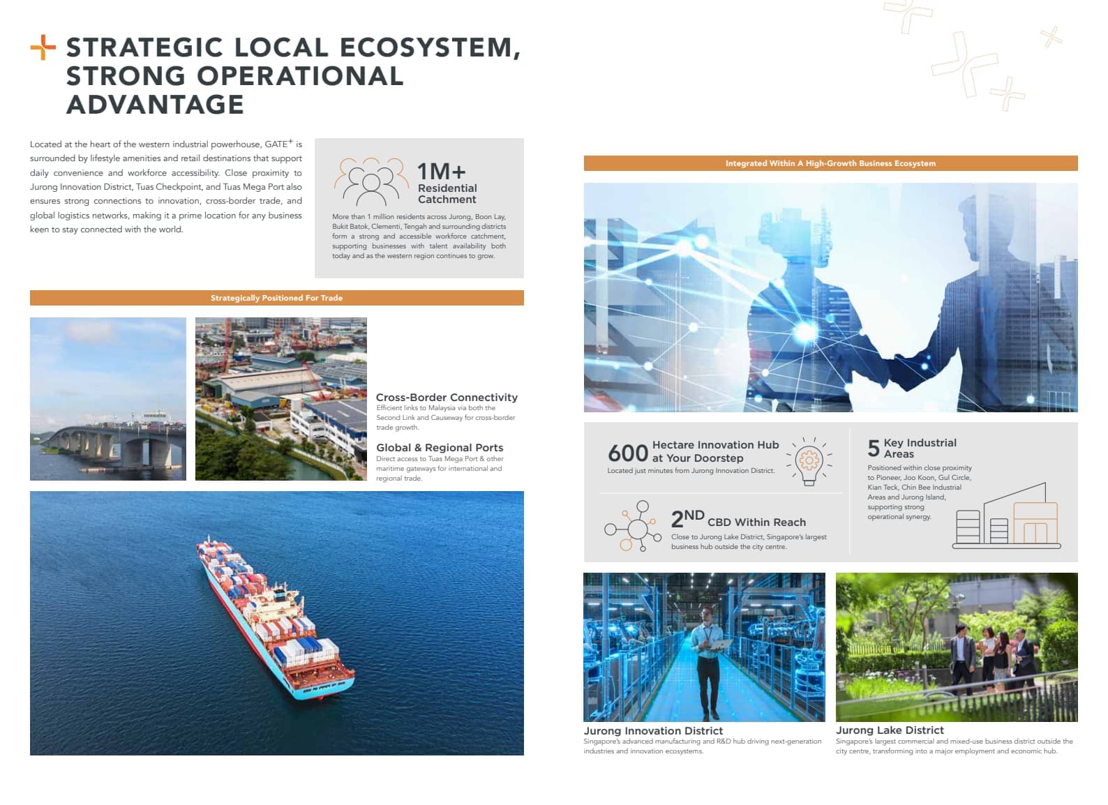
Task: Click the 5 Key Industrial Areas heading
Action: [912, 448]
